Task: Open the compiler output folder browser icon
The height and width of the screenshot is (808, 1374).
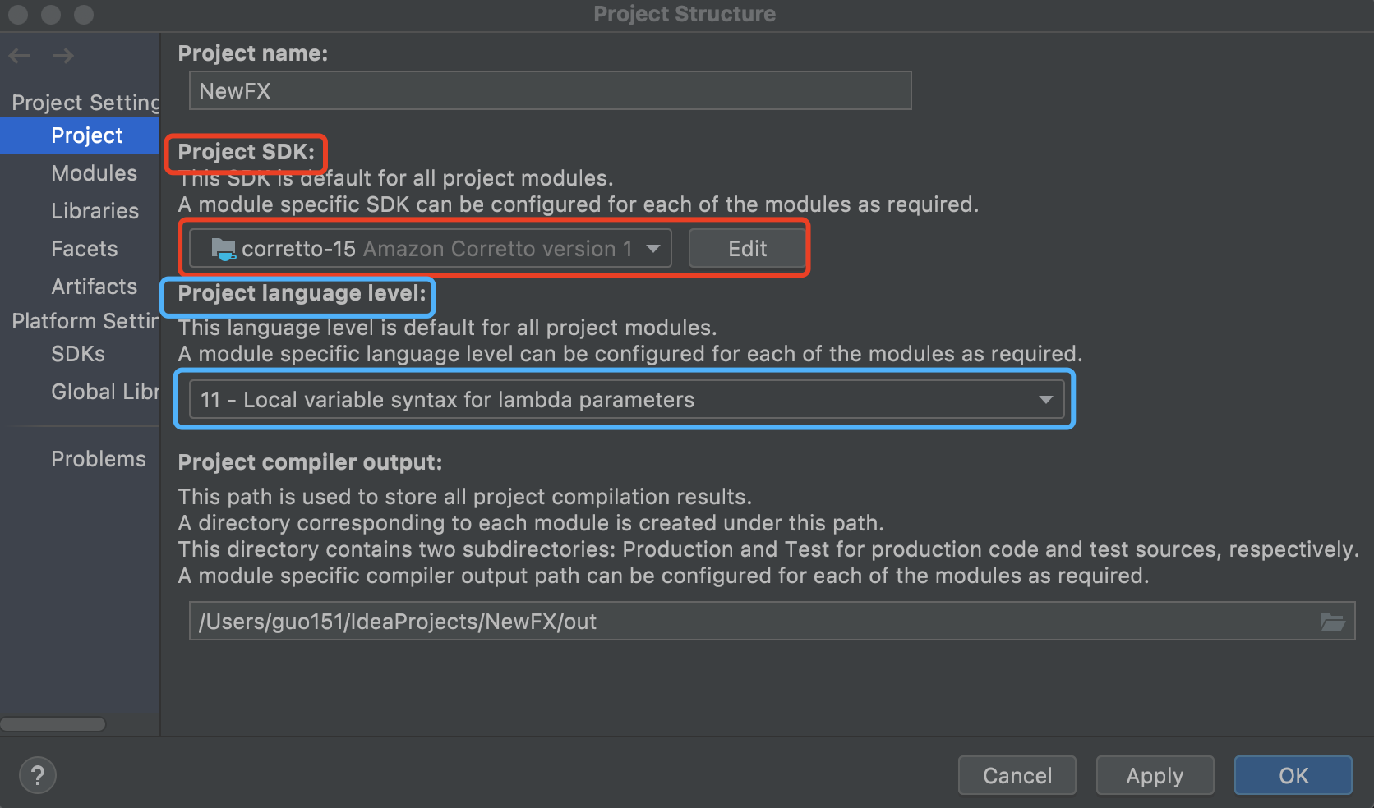Action: 1335,622
